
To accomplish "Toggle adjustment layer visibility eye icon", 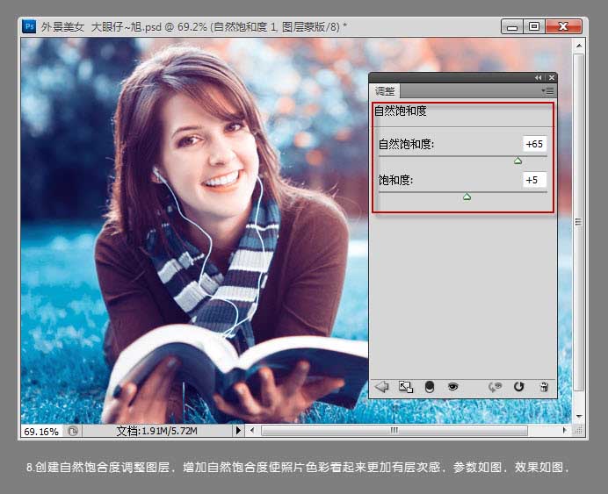I will (x=452, y=386).
